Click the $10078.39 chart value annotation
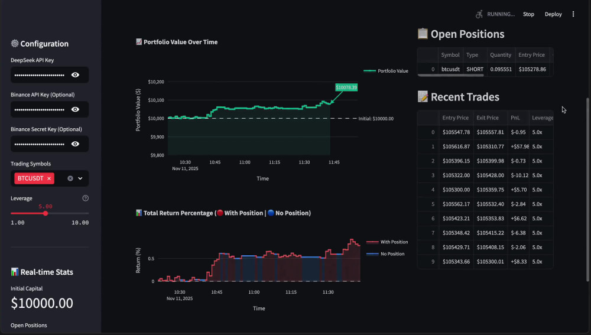 pyautogui.click(x=346, y=87)
